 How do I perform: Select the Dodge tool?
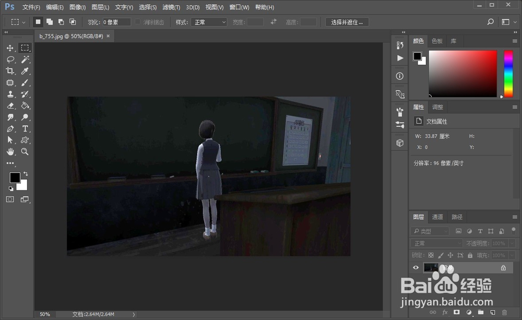point(25,117)
